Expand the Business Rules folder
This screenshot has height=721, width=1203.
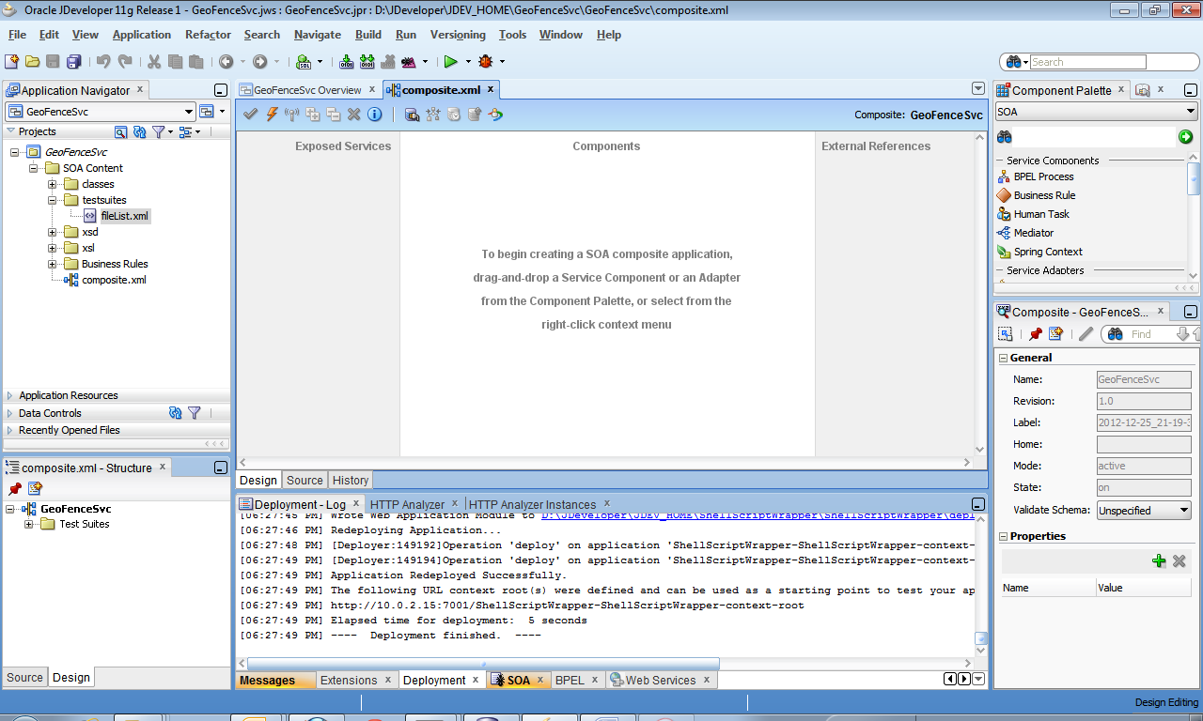[x=54, y=264]
